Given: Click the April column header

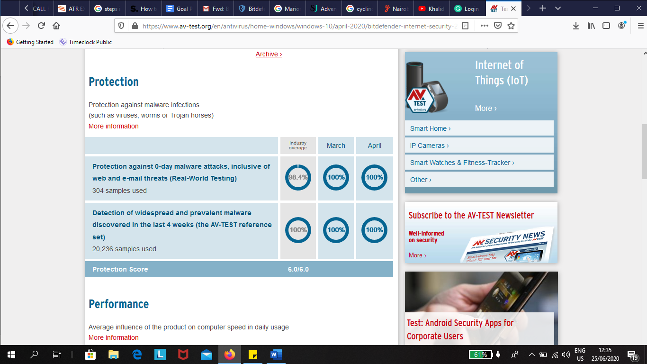Looking at the screenshot, I should pyautogui.click(x=375, y=146).
